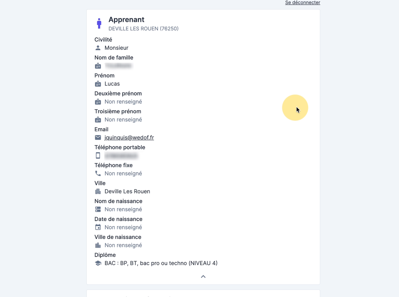
Task: Collapse the Apprenant card with chevron
Action: (x=203, y=277)
